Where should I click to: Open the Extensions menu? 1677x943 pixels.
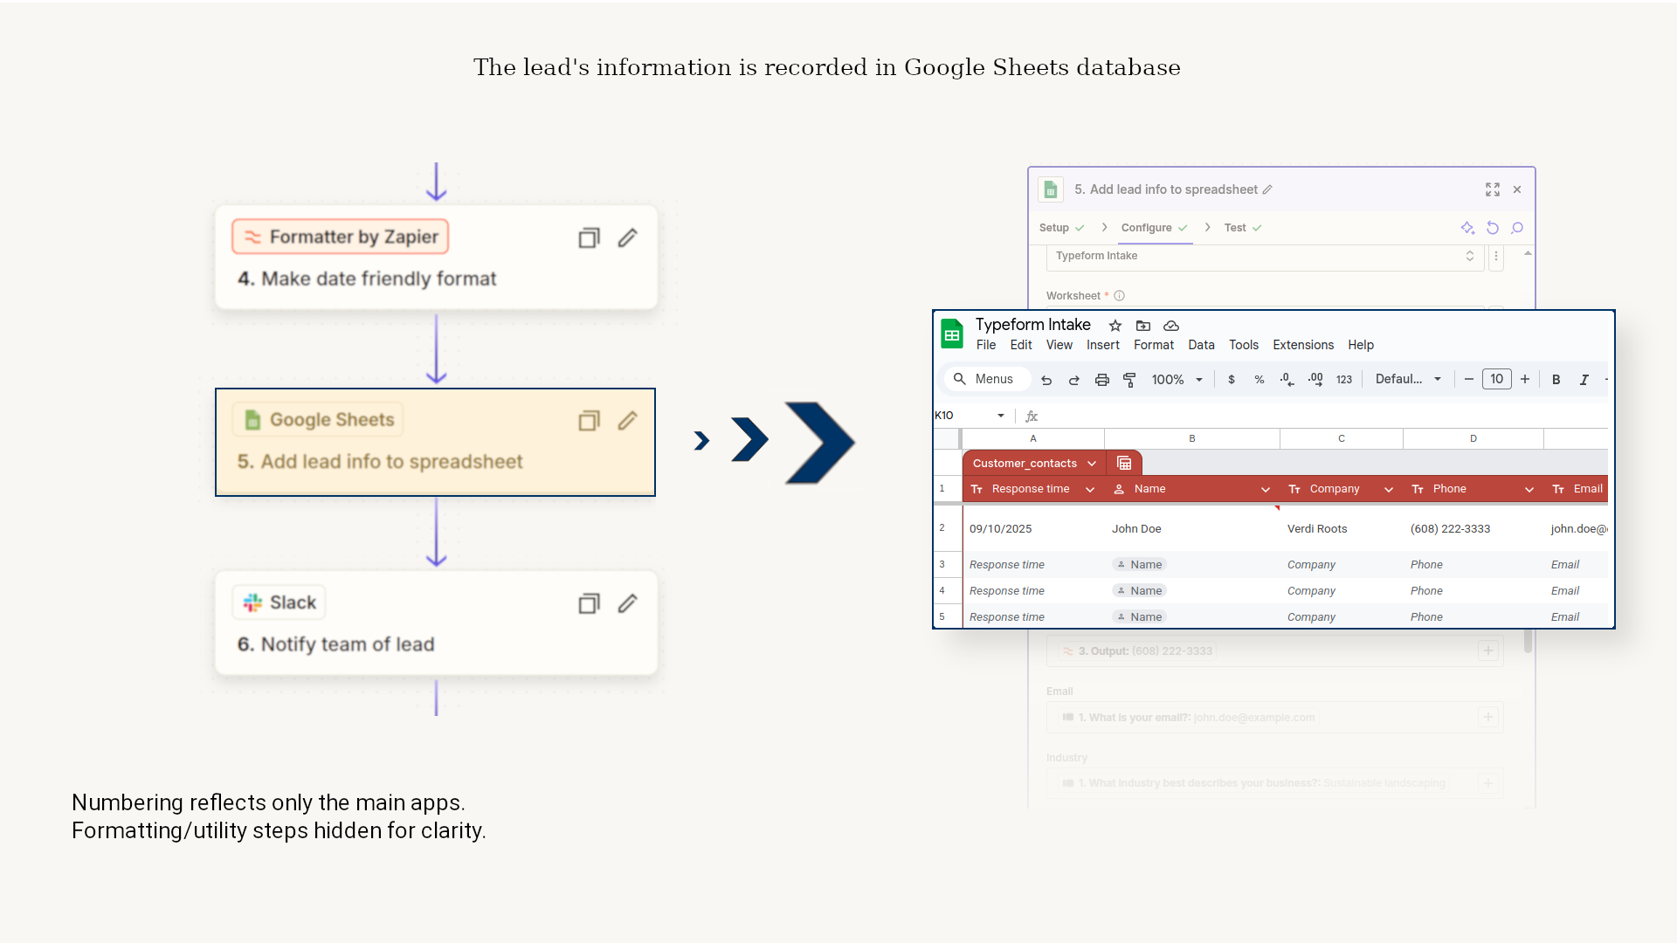tap(1302, 345)
